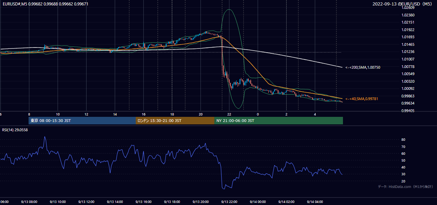Click the 9/13 14:00 bottom time label
This screenshot has width=437, height=205.
point(115,202)
